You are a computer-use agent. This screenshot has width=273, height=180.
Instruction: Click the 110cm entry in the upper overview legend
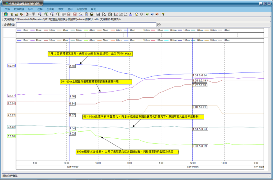click(x=157, y=30)
